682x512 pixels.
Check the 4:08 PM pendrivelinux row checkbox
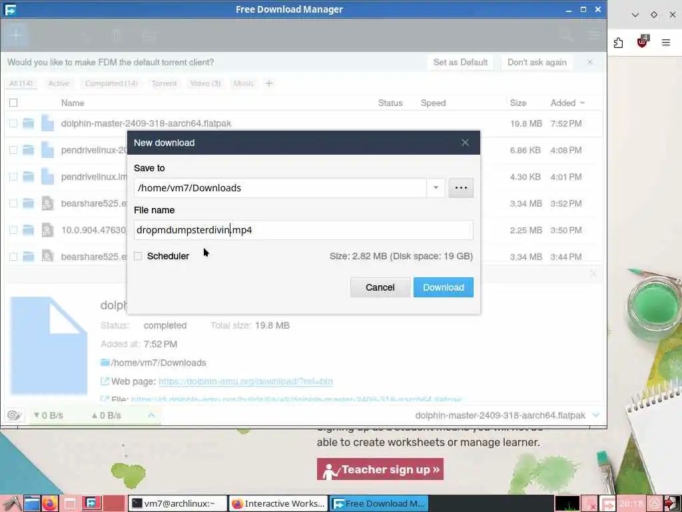(13, 150)
